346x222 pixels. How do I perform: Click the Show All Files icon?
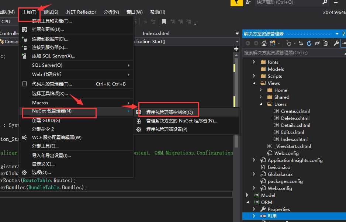(x=325, y=43)
